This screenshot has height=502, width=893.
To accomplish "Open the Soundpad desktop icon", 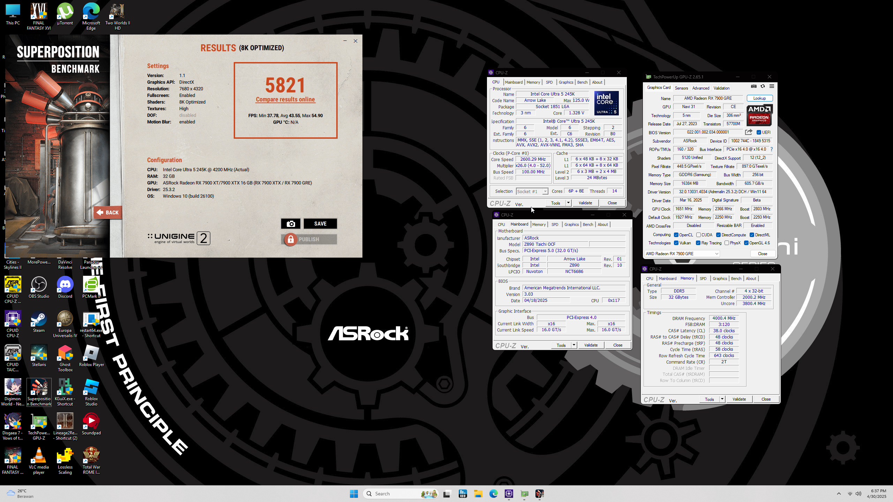I will click(91, 424).
